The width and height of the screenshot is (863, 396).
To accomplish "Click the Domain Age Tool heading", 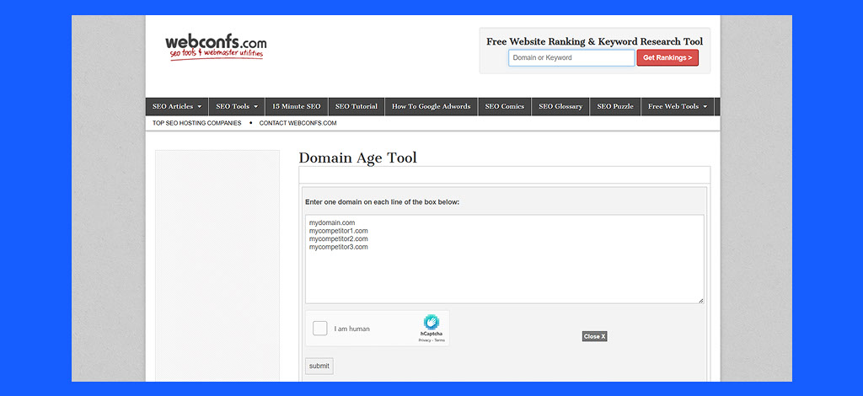I will 357,158.
